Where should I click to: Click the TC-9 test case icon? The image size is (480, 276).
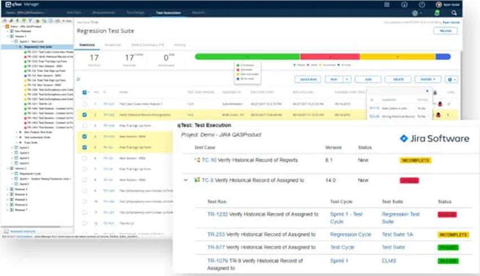click(x=197, y=180)
